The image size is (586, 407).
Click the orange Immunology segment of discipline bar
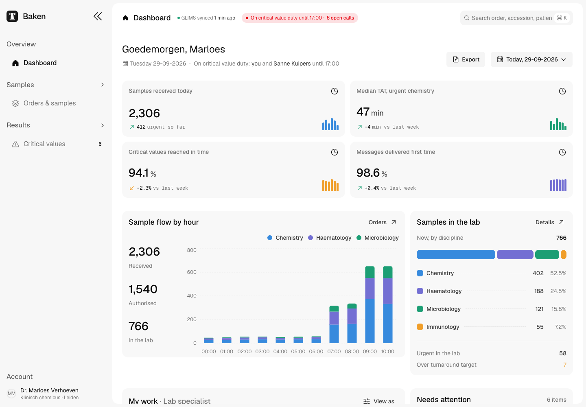click(564, 255)
